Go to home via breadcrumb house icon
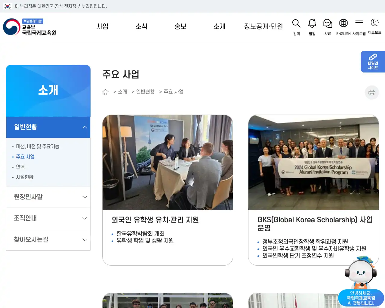 (x=106, y=92)
